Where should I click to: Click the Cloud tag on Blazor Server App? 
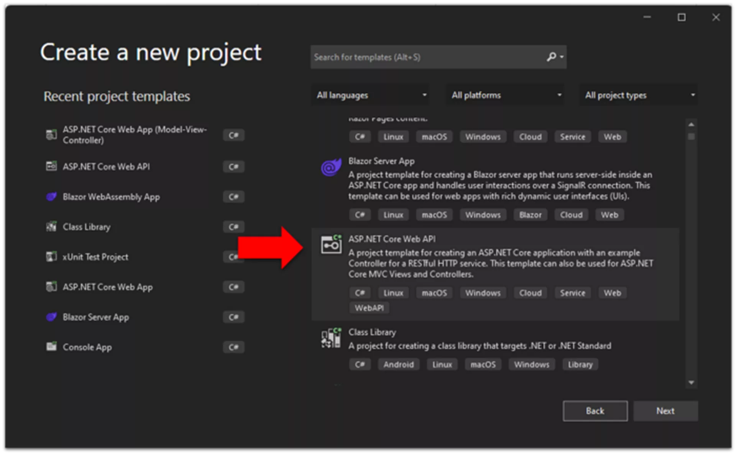[571, 215]
